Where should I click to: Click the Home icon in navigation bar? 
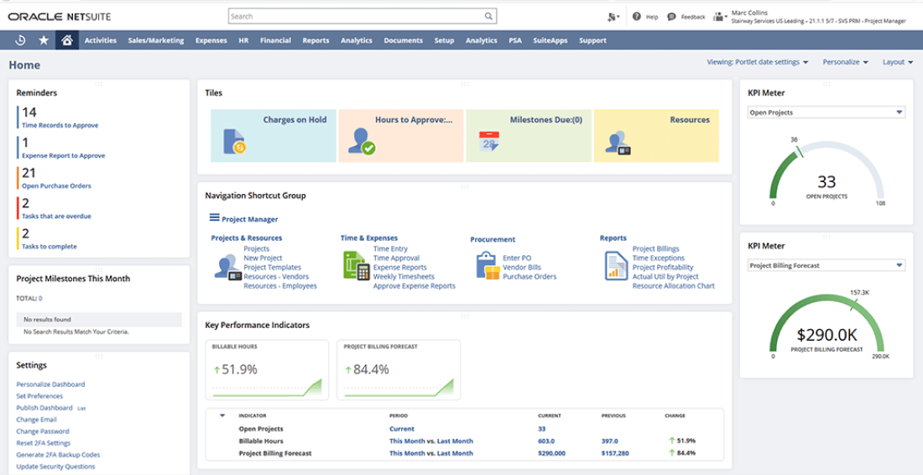(67, 40)
